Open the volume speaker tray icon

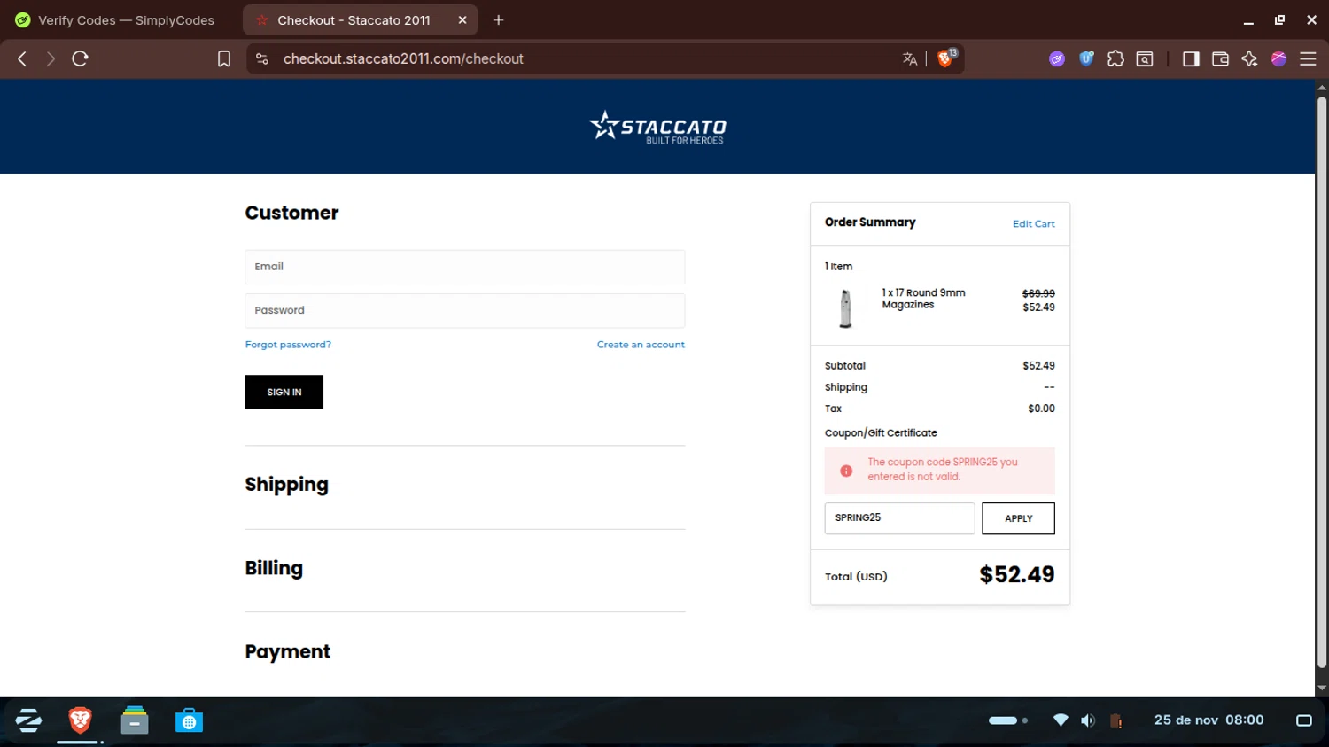(1088, 720)
